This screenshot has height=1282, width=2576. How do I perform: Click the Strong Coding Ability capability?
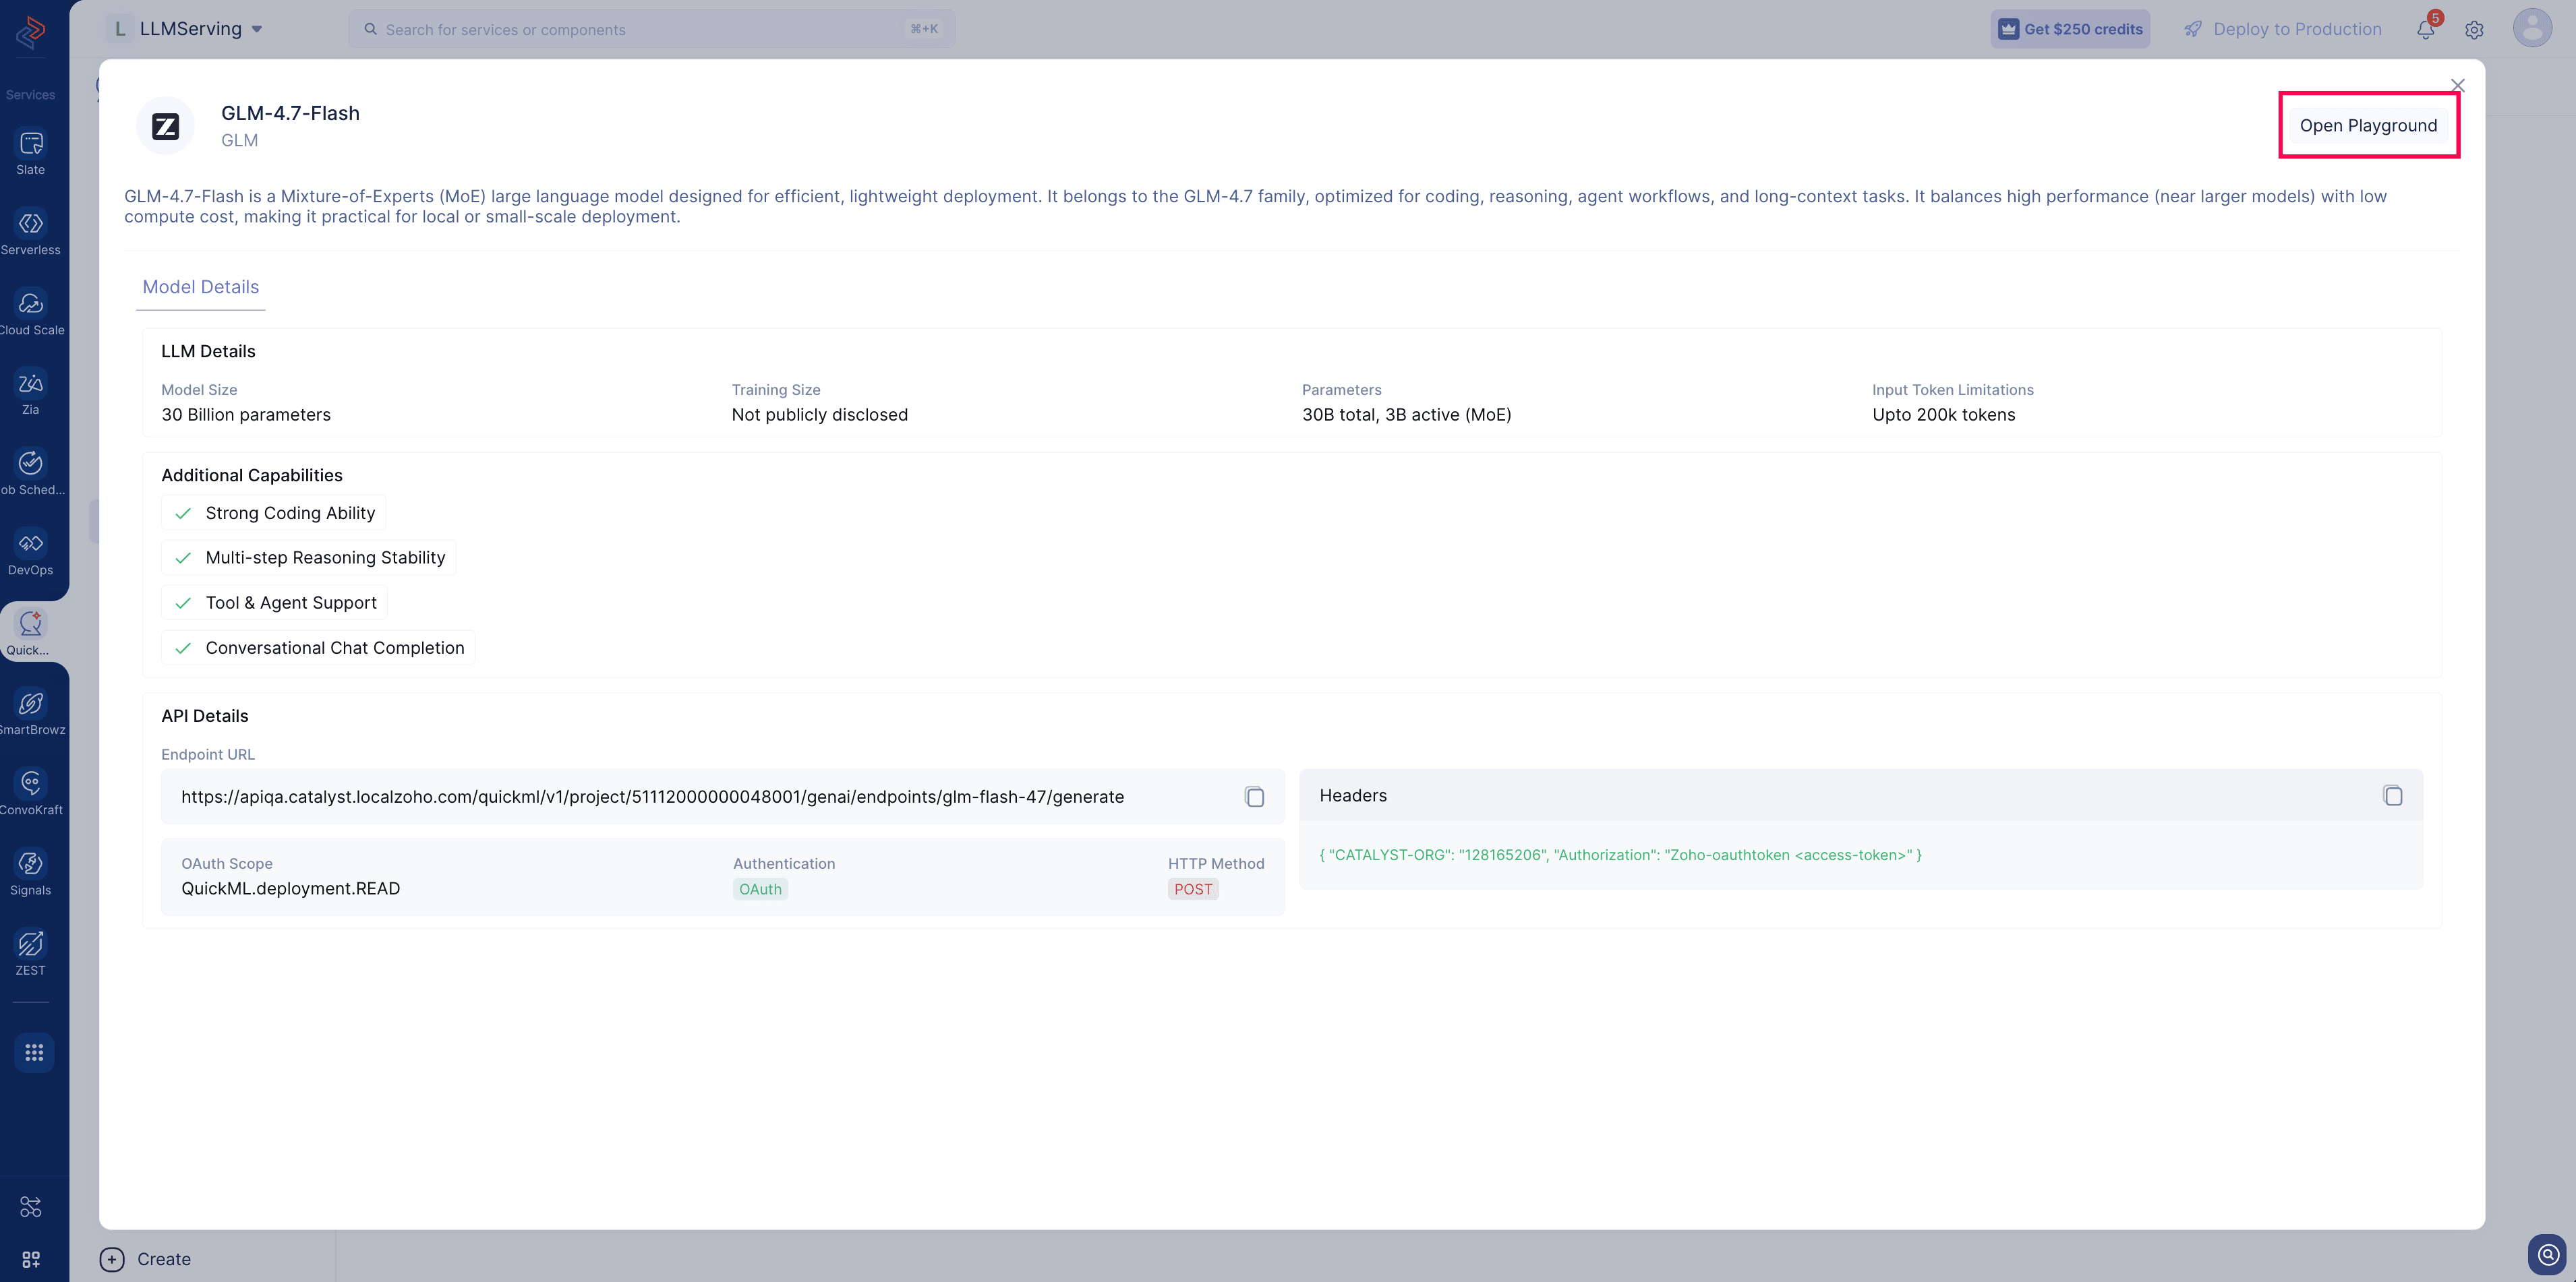point(274,513)
